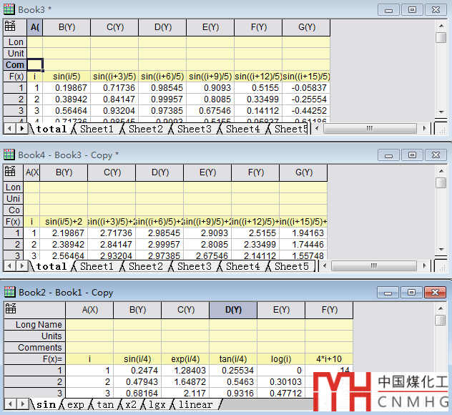Open Sheet3 tab in Book3
The height and width of the screenshot is (415, 452).
pos(194,129)
